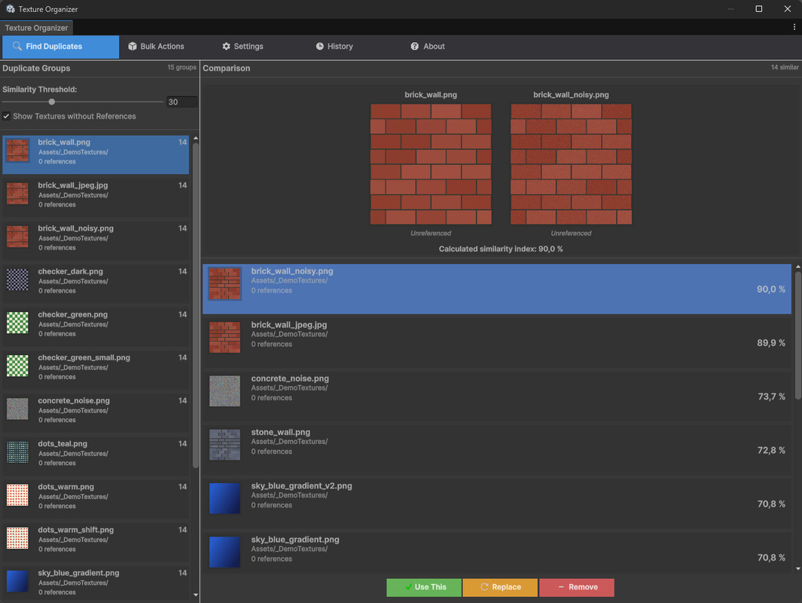Open the Find Duplicates tab

tap(60, 47)
